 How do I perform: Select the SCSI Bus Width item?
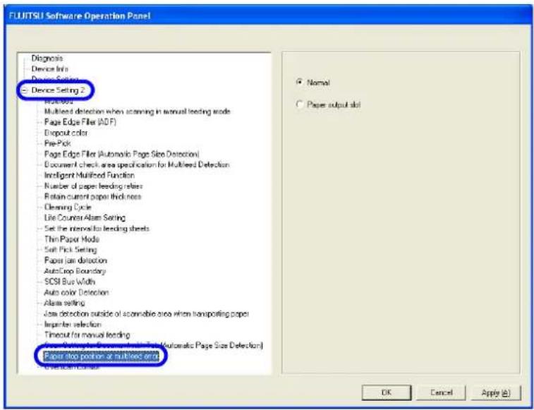tap(70, 282)
